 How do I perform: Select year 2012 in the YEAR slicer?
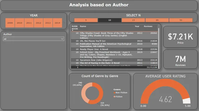tap(39, 23)
